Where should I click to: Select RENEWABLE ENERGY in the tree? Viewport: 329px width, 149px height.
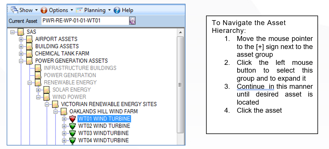[70, 82]
